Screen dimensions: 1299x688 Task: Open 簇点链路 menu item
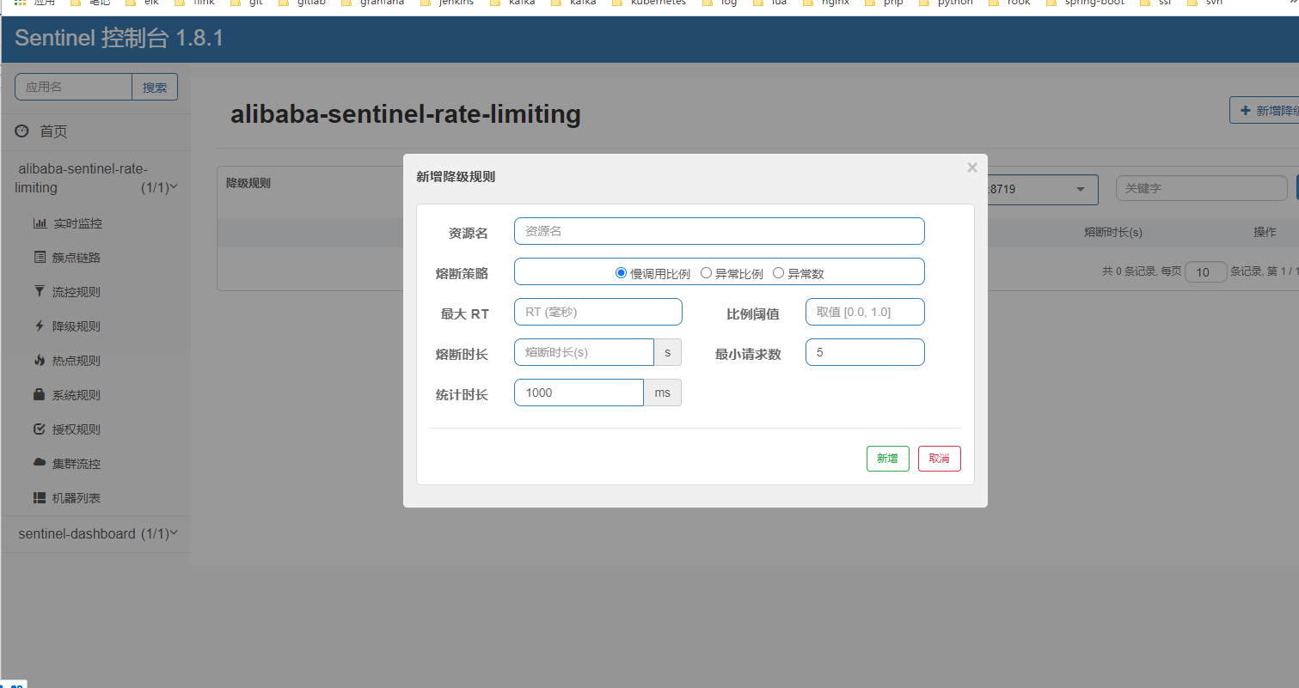77,258
